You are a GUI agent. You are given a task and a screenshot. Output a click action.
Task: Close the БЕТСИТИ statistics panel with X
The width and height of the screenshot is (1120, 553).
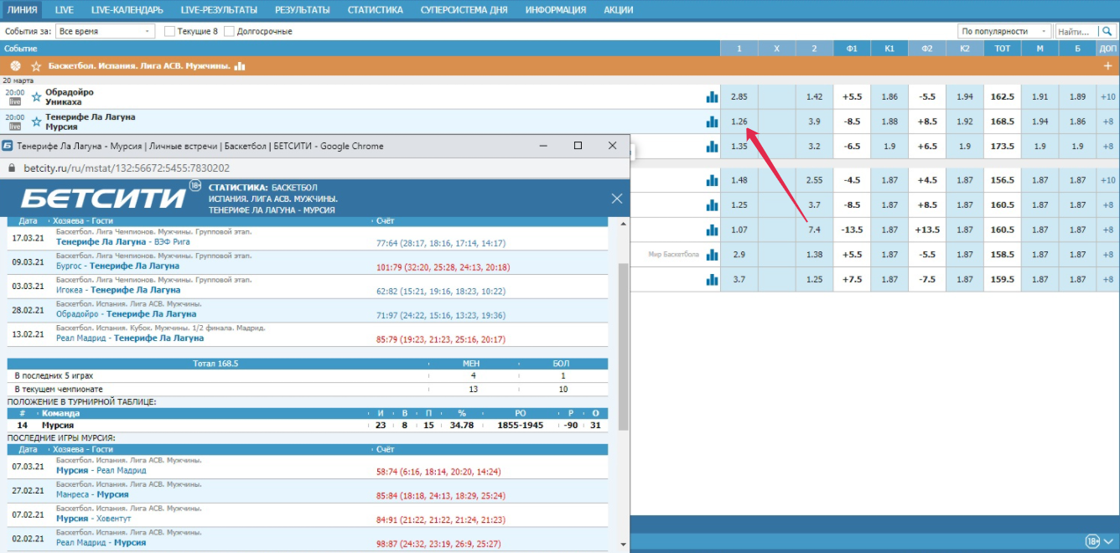[x=617, y=199]
